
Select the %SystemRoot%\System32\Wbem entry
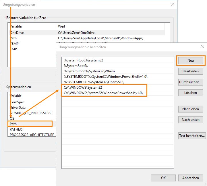point(117,71)
